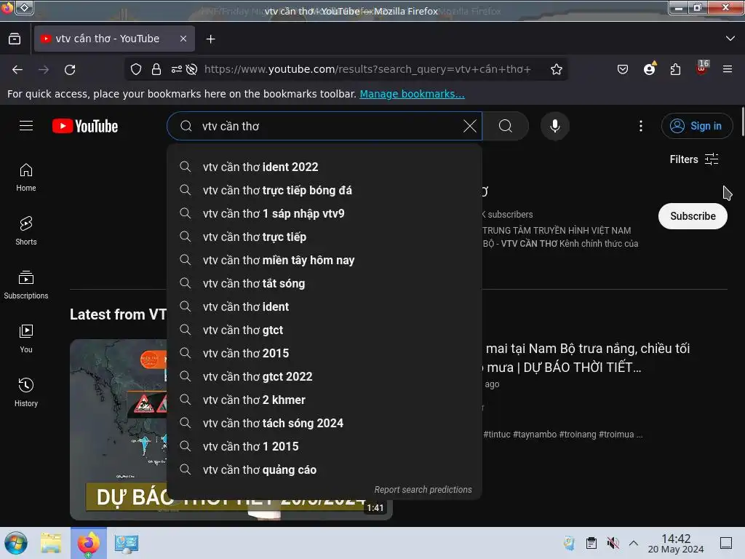
Task: Choose suggestion 'vtv cần thơ miền tây hôm nay'
Action: (324, 260)
